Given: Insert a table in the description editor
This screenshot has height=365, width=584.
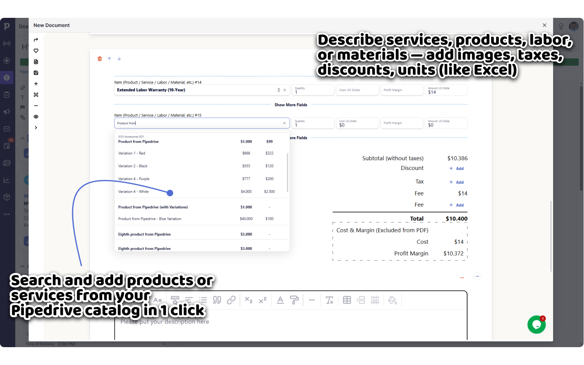Looking at the screenshot, I should point(347,300).
